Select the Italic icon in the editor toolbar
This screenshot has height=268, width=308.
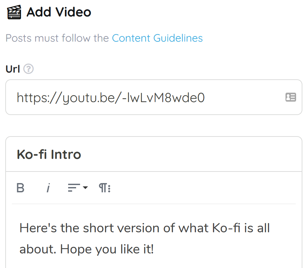48,188
